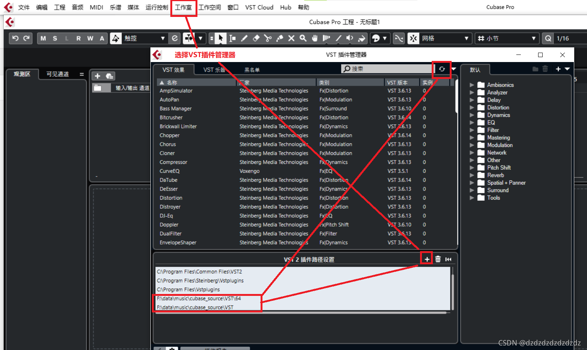Sort plugins by 名称 column header
The width and height of the screenshot is (587, 350).
(x=196, y=82)
